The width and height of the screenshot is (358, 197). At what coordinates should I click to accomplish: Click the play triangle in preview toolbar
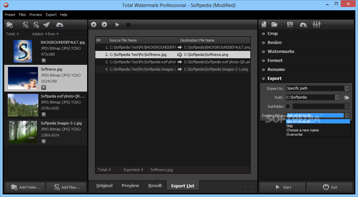coord(117,25)
